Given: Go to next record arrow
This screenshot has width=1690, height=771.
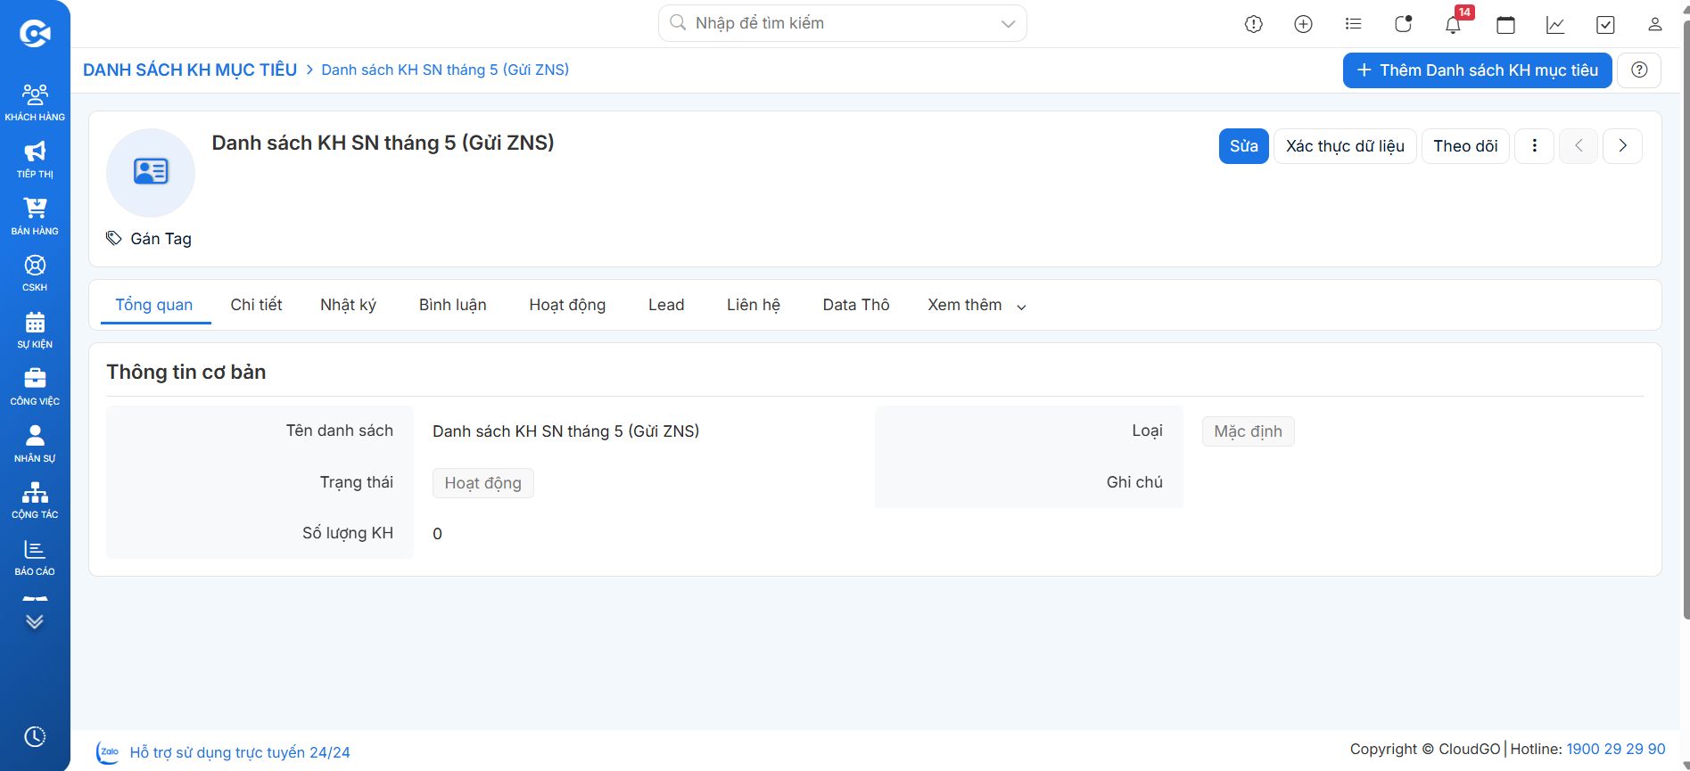Looking at the screenshot, I should [1622, 146].
